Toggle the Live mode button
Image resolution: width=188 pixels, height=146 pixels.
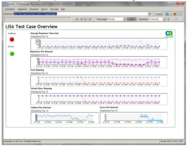131,19
